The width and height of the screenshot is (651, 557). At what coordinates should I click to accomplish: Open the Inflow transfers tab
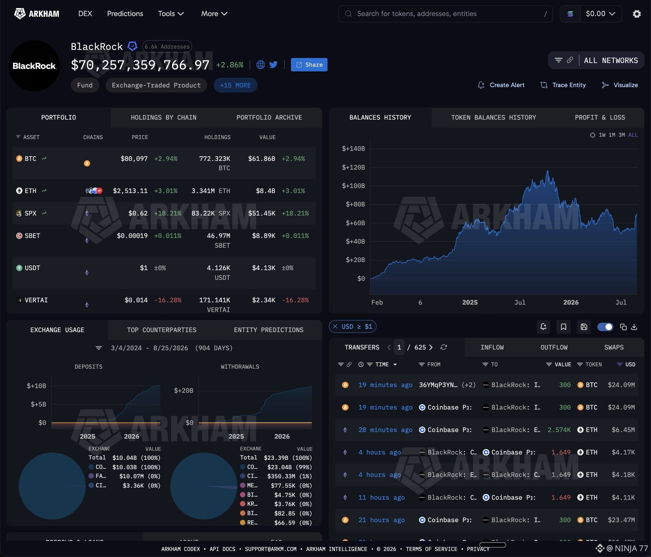point(492,347)
